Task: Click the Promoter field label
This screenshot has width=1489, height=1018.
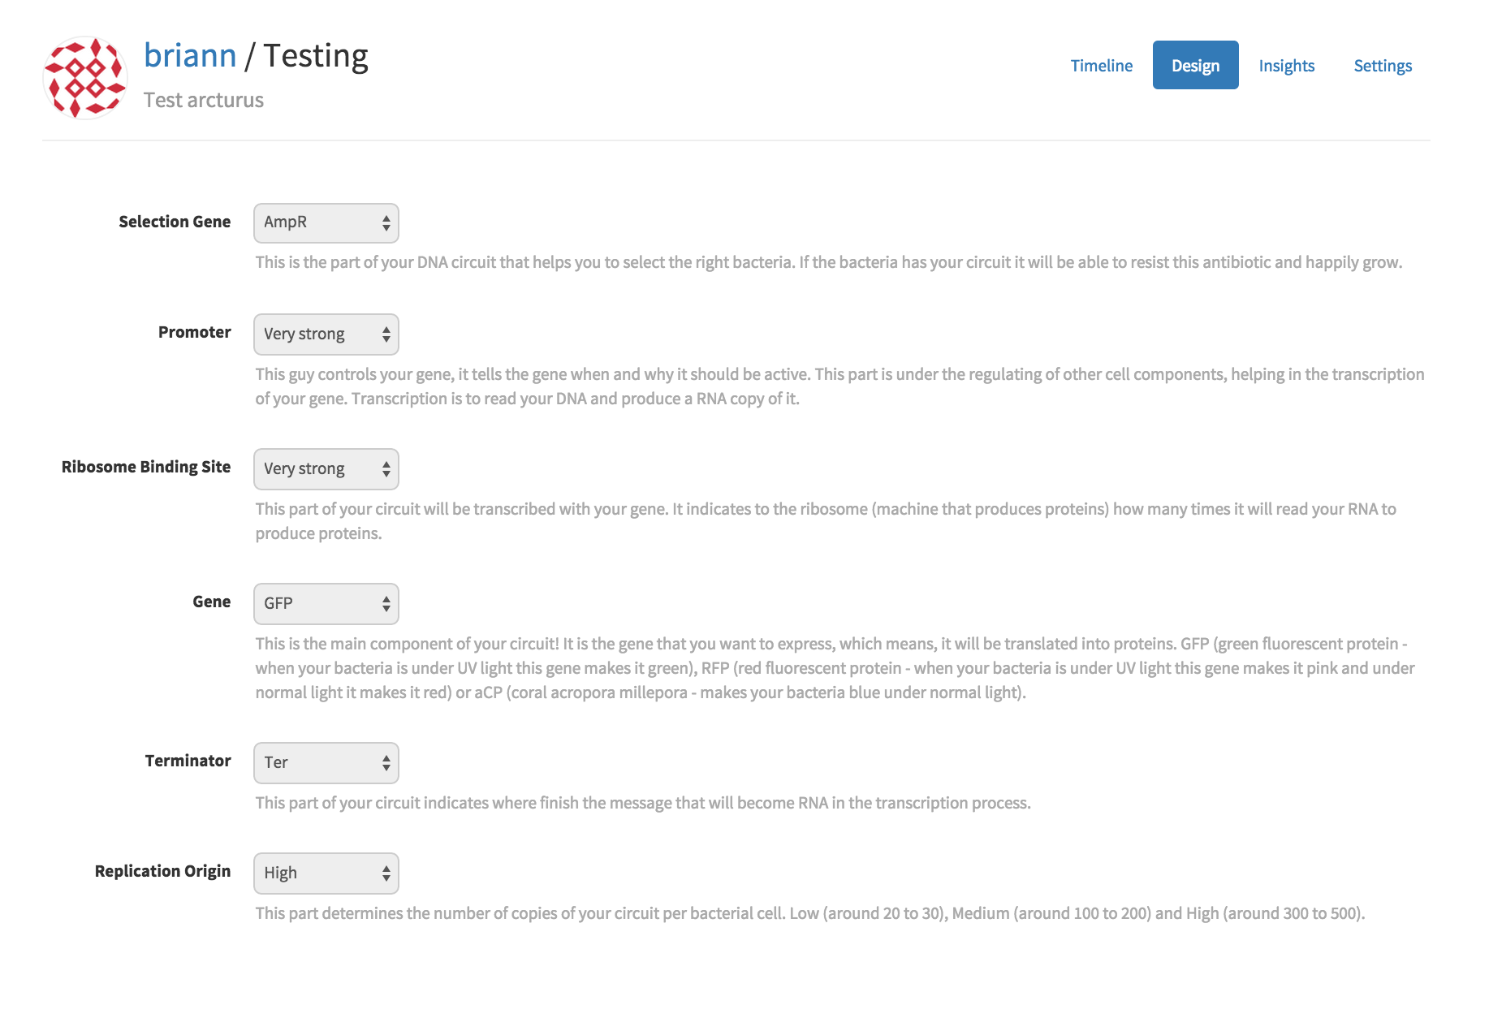Action: click(194, 332)
